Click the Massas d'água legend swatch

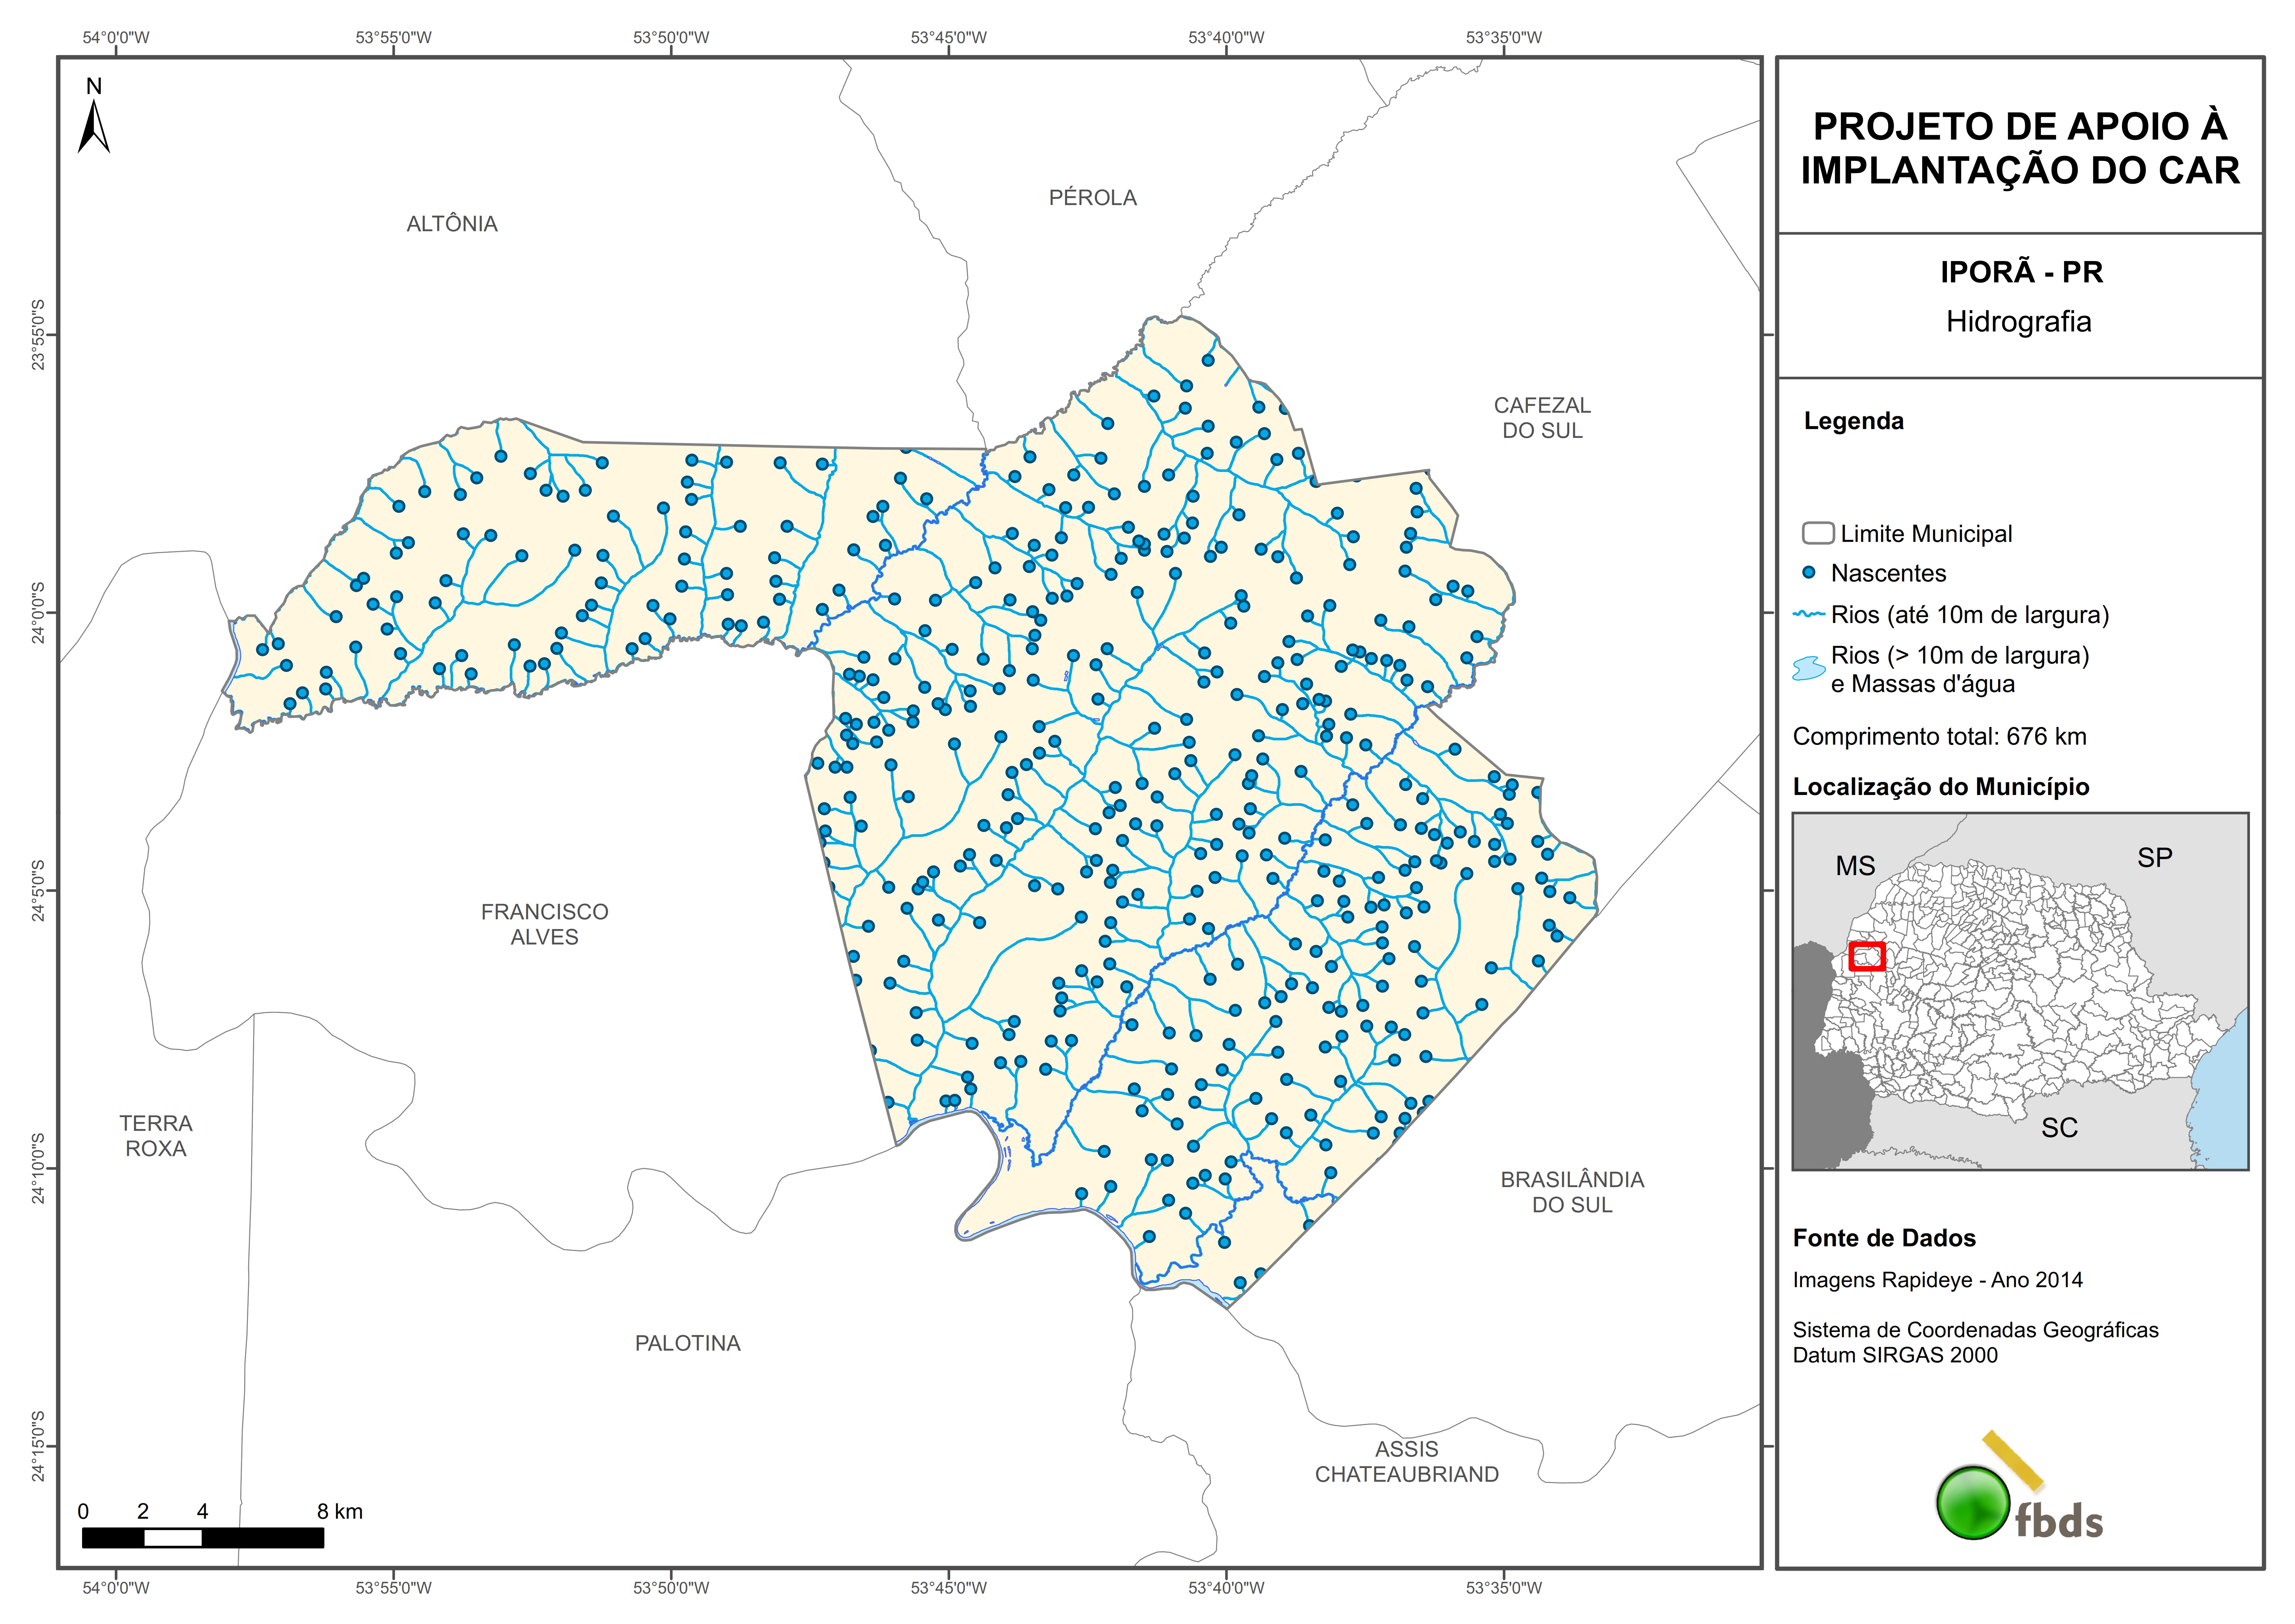coord(1808,668)
